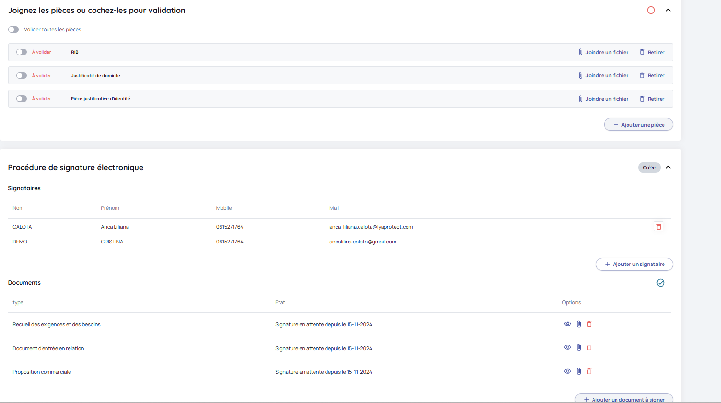Preview the Proposition commerciale document via eye icon

(567, 372)
